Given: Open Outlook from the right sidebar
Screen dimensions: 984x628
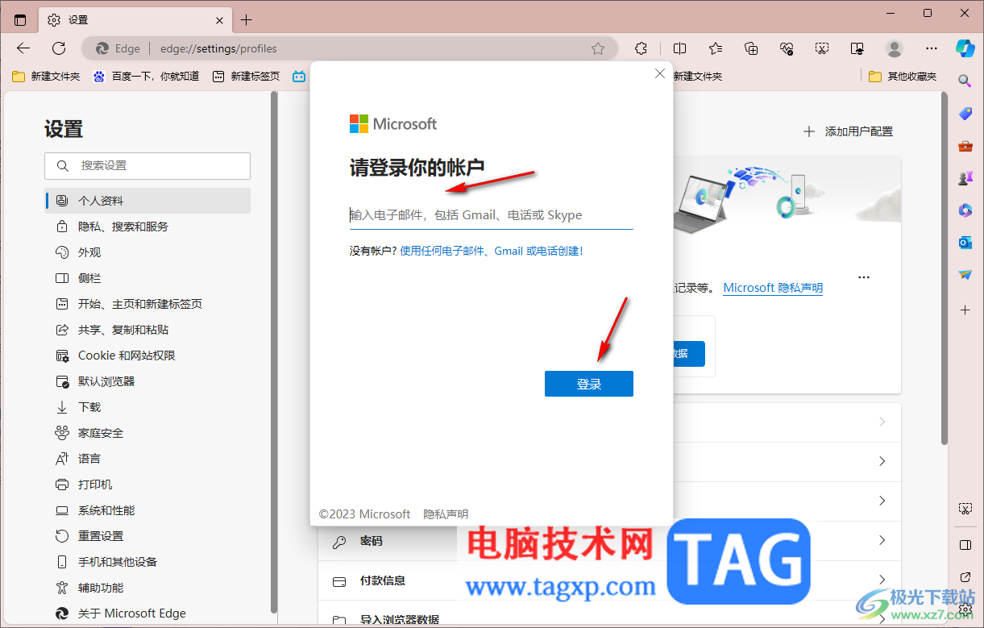Looking at the screenshot, I should 965,242.
